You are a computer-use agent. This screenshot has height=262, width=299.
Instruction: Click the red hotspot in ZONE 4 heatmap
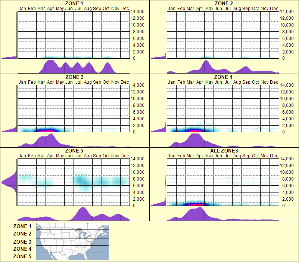coord(195,131)
